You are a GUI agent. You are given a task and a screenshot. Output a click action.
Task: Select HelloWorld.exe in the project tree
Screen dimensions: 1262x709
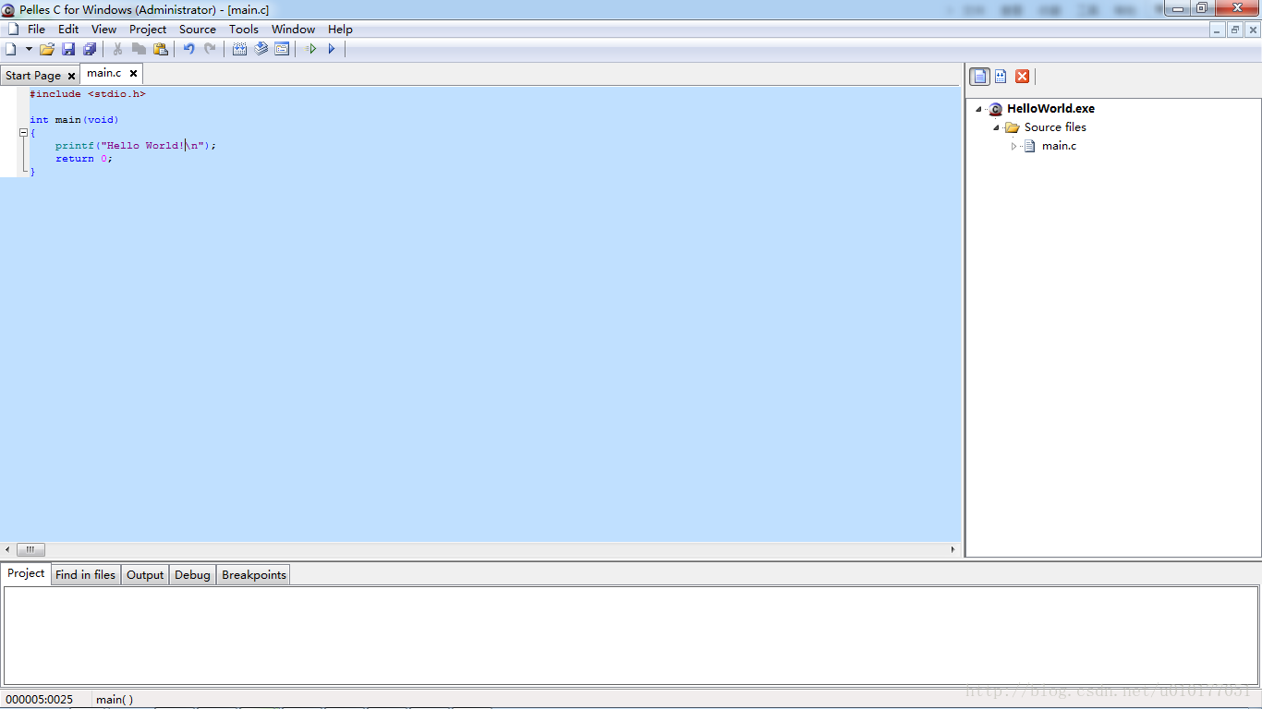coord(1050,109)
